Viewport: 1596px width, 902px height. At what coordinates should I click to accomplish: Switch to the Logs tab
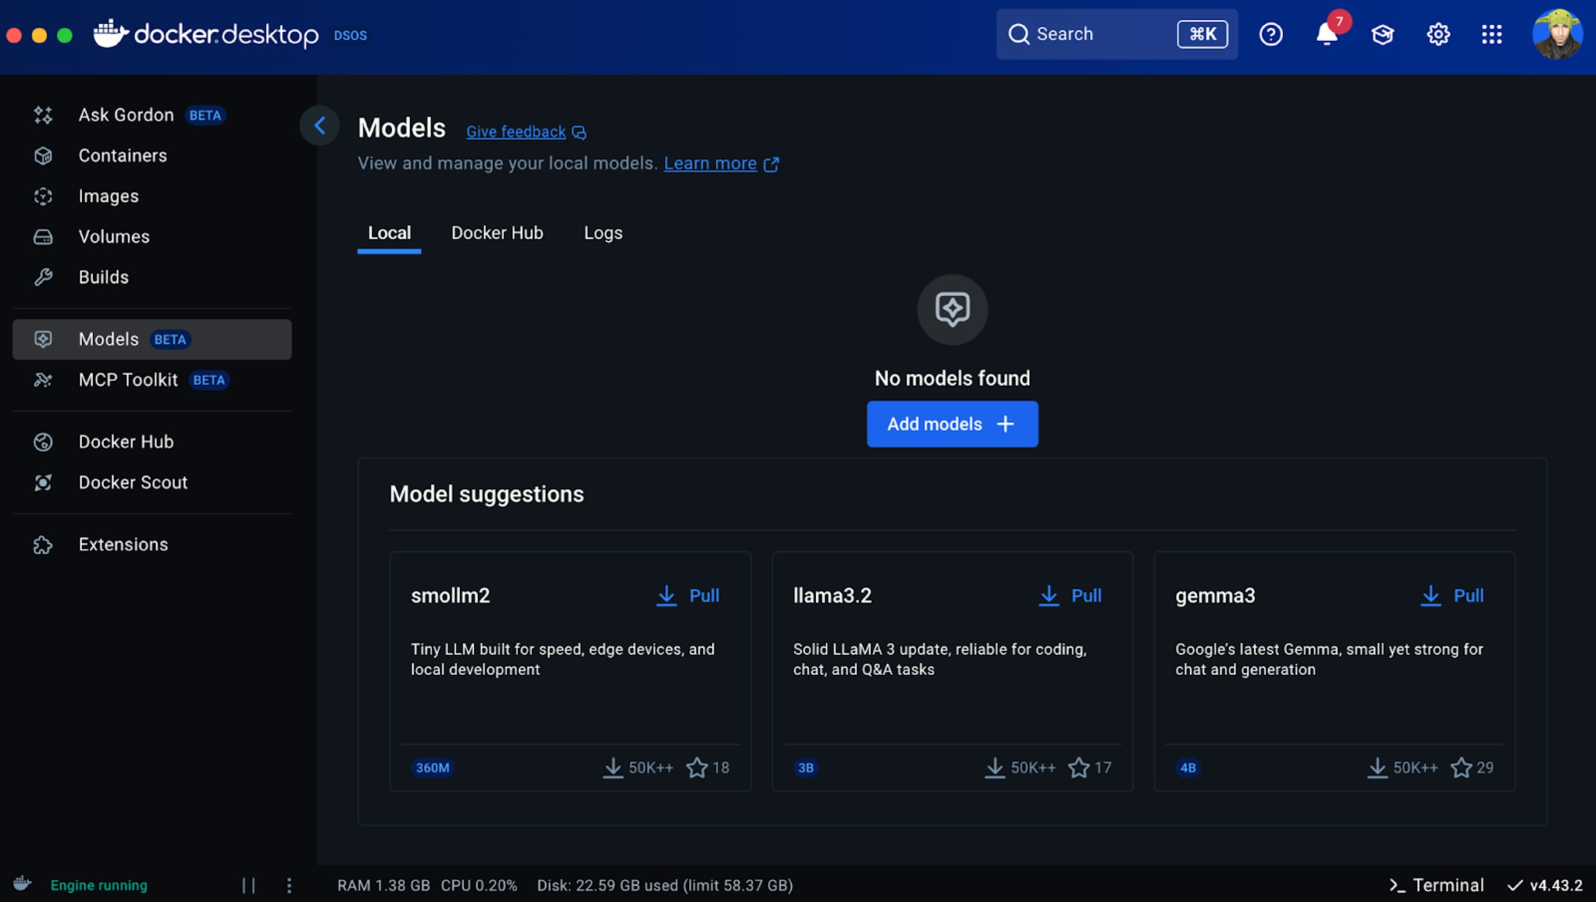(603, 234)
